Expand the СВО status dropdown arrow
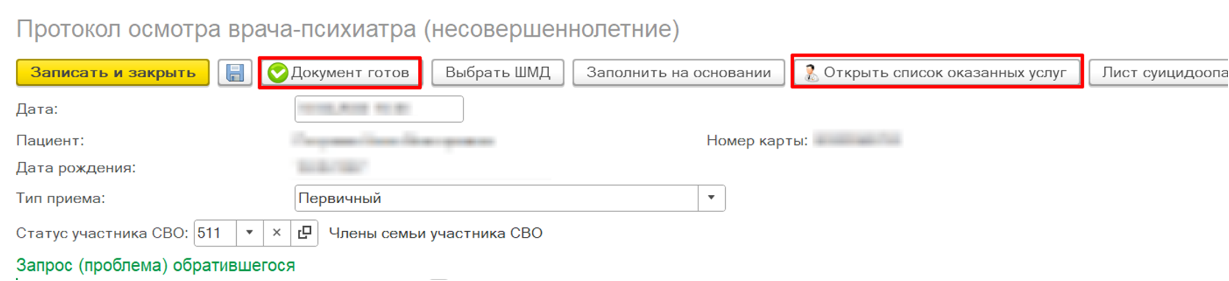Viewport: 1229px width, 281px height. [250, 233]
